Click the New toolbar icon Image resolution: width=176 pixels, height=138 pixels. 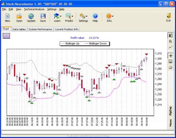(x=8, y=16)
